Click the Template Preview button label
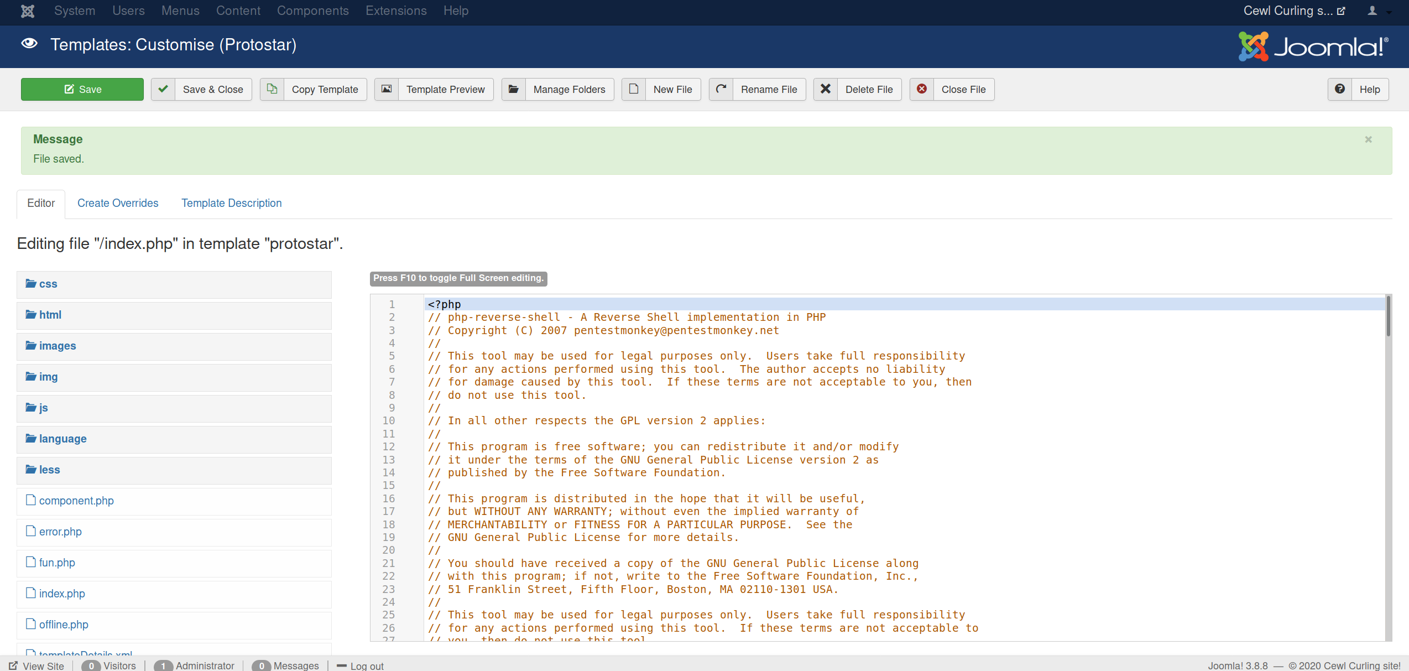The width and height of the screenshot is (1409, 671). point(446,90)
